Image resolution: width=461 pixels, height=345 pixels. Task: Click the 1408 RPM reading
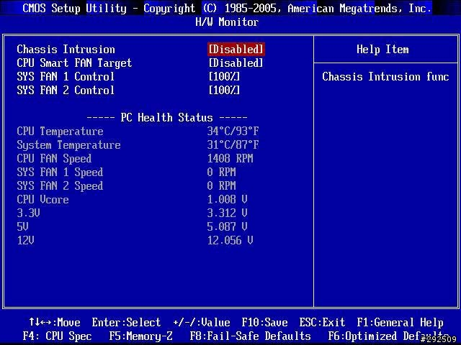pos(230,158)
